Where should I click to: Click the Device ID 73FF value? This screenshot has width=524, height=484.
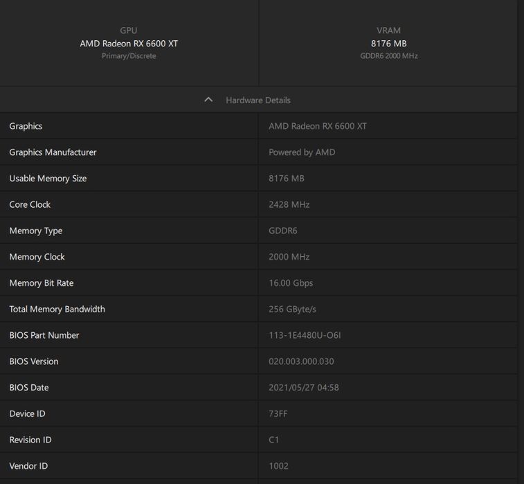[278, 414]
